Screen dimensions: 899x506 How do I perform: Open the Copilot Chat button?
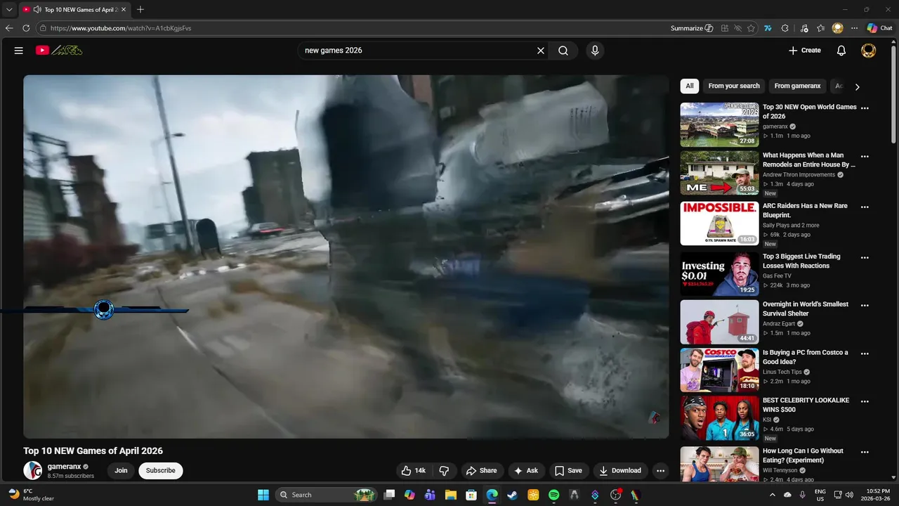tap(879, 28)
